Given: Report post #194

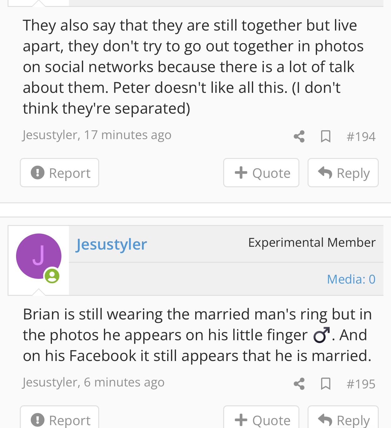Looking at the screenshot, I should pyautogui.click(x=59, y=173).
